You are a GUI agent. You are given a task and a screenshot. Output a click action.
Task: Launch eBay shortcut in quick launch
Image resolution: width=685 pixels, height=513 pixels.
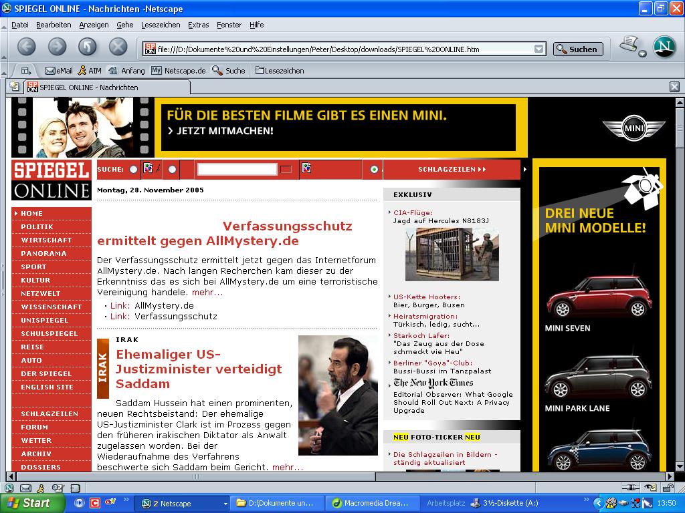[110, 502]
